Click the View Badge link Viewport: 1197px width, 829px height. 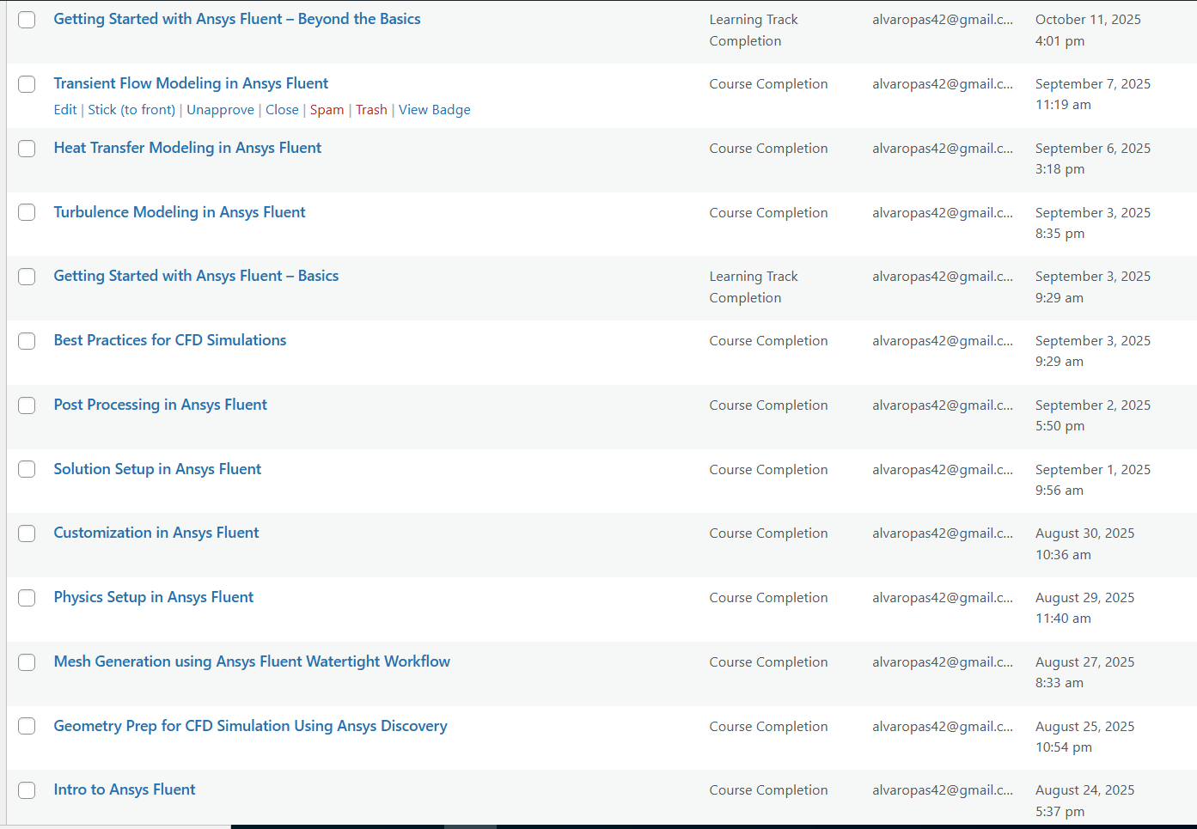point(435,110)
